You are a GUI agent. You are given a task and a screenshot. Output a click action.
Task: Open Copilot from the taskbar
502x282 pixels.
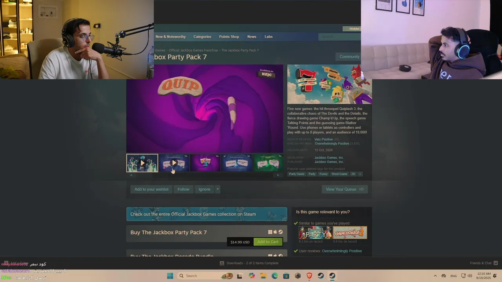pyautogui.click(x=252, y=276)
